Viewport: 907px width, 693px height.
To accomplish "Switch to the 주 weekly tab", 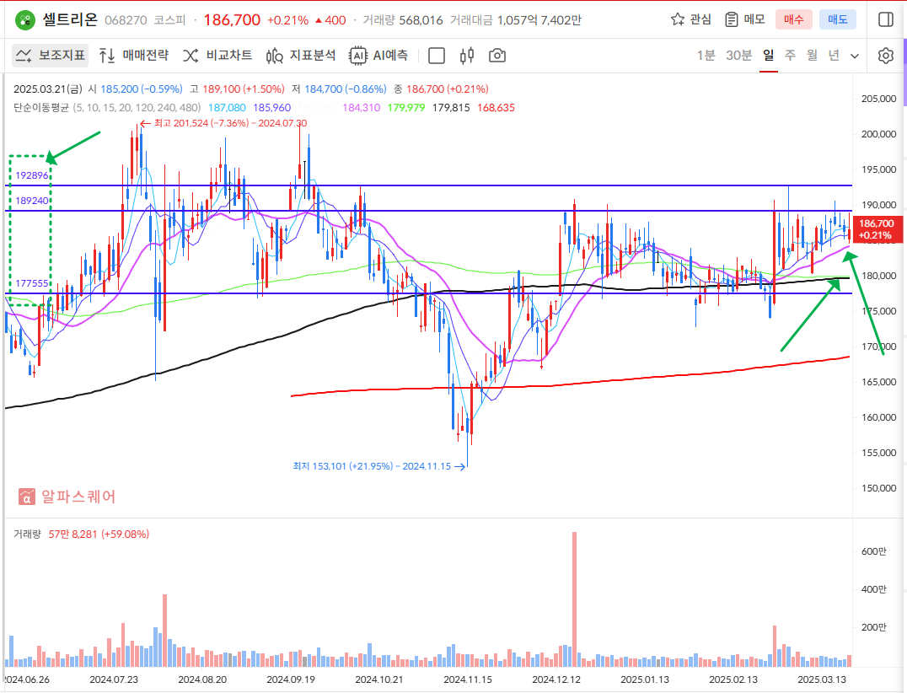I will pyautogui.click(x=790, y=56).
